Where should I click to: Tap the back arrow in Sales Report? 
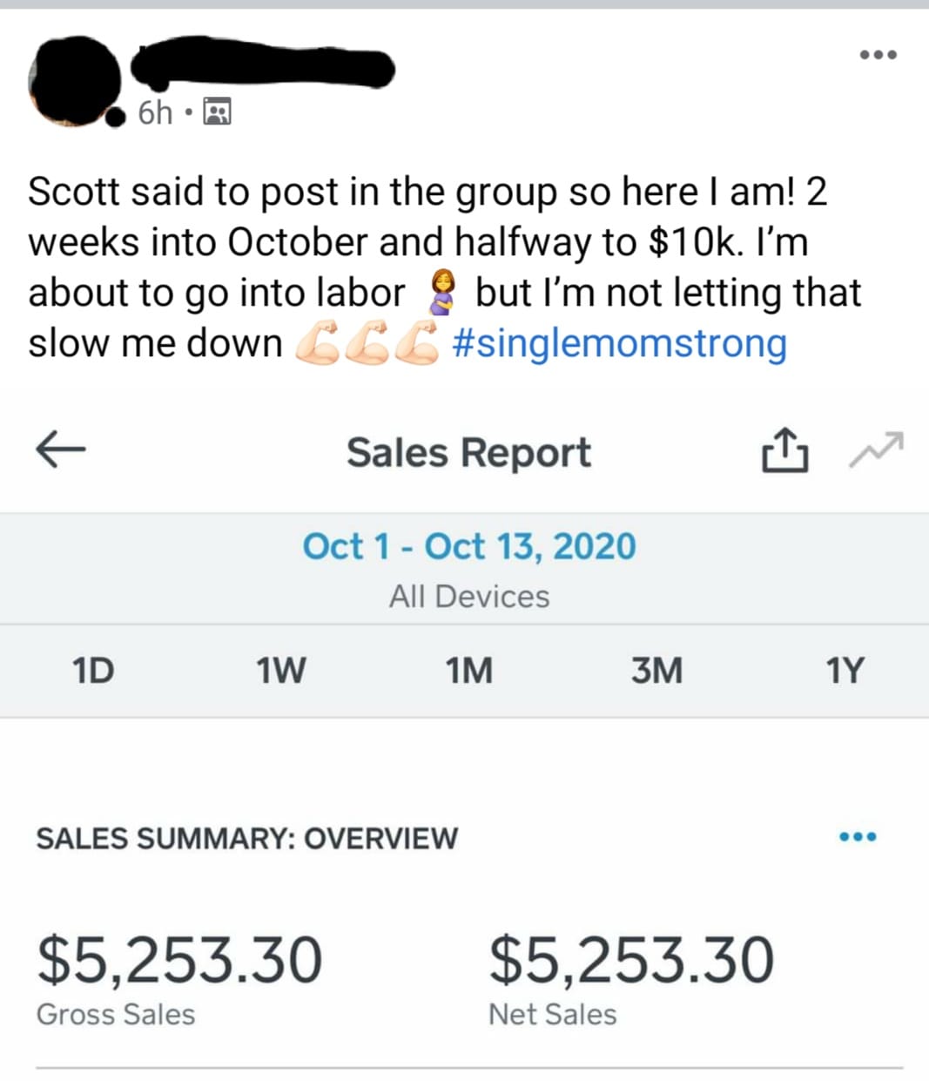60,449
